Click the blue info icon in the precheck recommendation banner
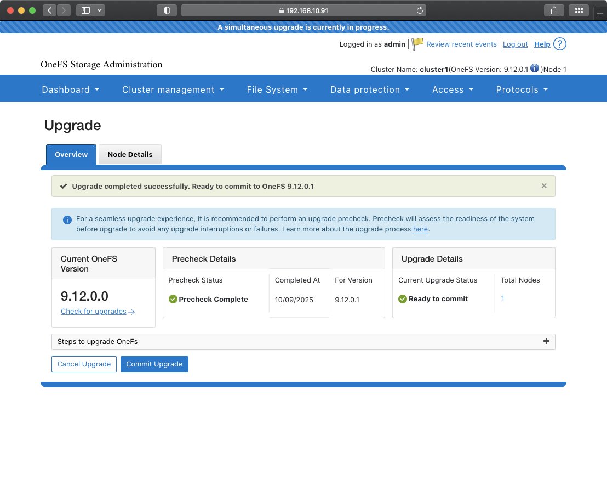The width and height of the screenshot is (607, 480). point(67,219)
